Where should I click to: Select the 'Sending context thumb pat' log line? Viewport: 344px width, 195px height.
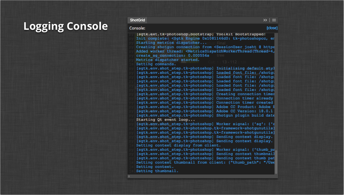[x=205, y=158]
